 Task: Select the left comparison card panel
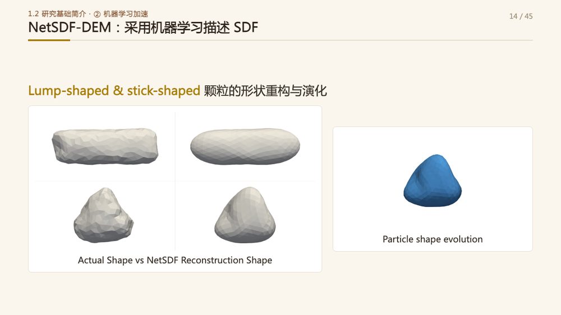175,189
